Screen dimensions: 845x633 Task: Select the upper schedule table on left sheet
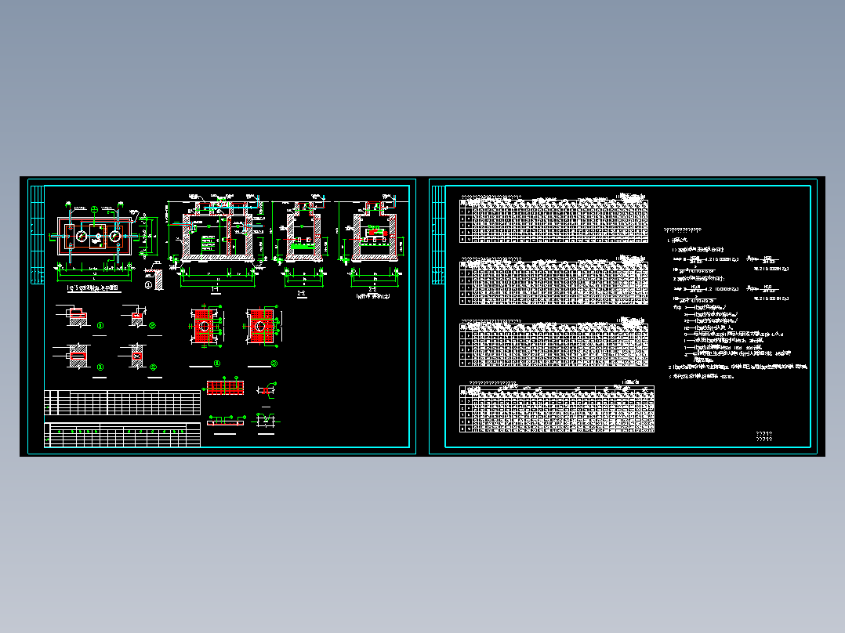pos(122,403)
